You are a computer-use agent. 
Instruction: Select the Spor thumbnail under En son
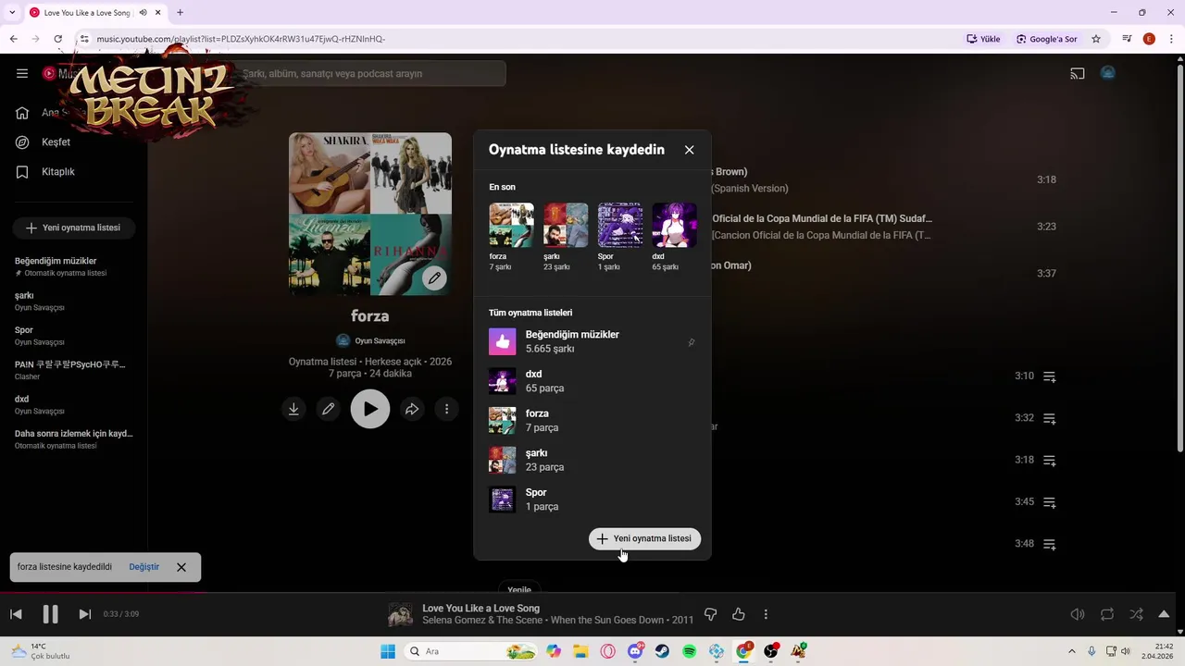pyautogui.click(x=620, y=226)
